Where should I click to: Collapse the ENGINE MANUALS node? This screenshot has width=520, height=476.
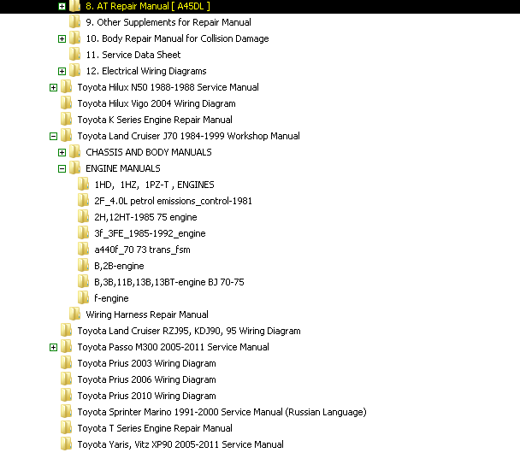click(62, 168)
